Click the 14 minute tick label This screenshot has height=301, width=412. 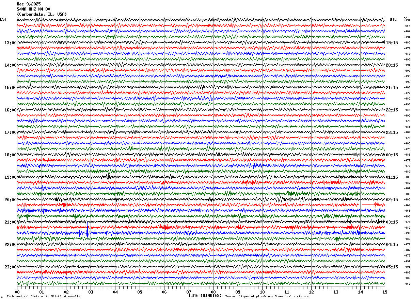click(360, 292)
